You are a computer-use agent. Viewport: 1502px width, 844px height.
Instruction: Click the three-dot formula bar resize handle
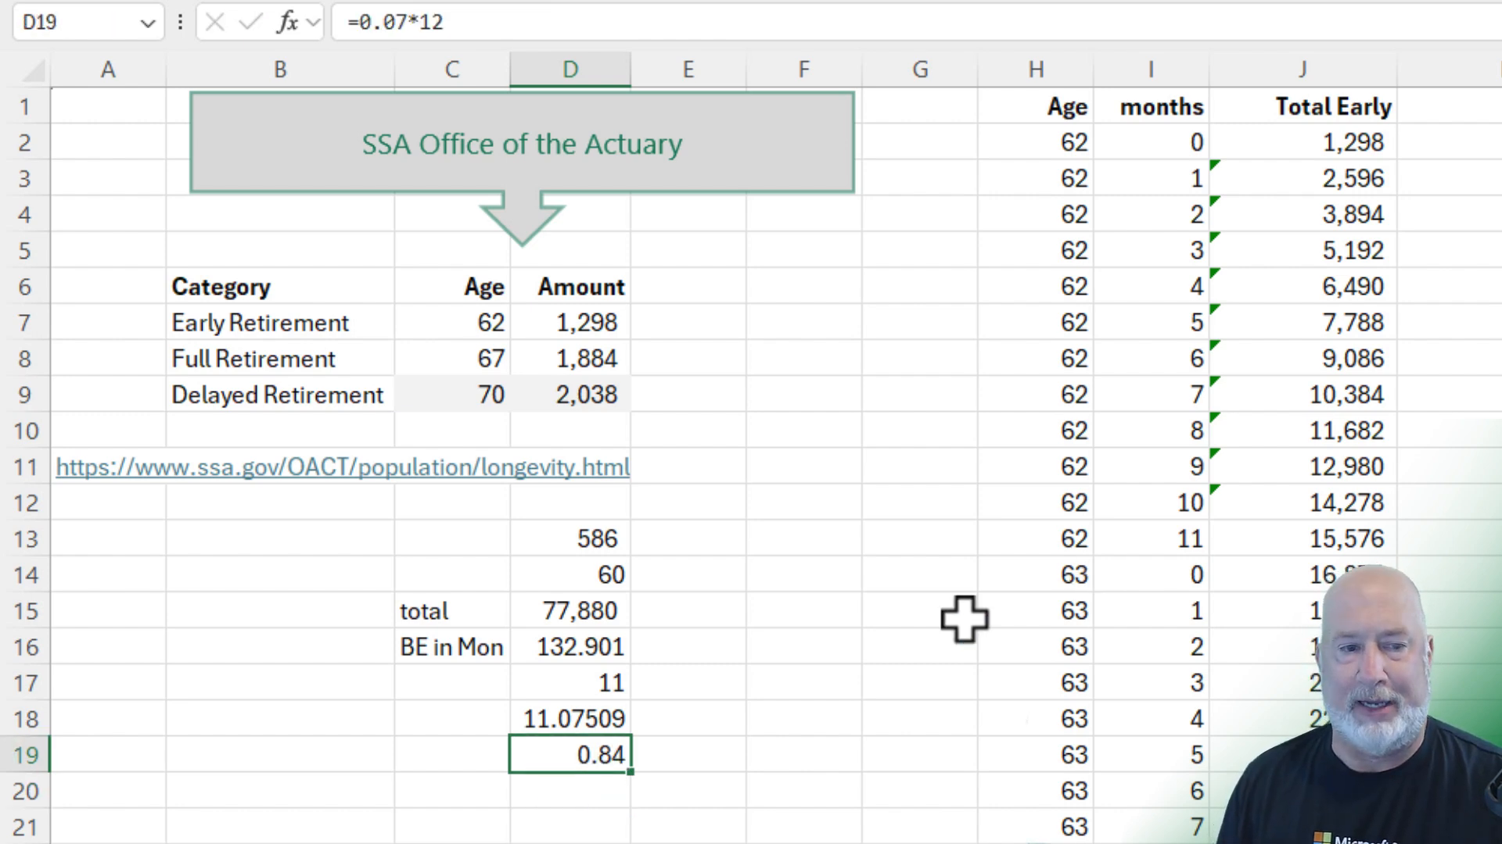click(180, 22)
